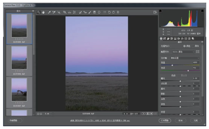Viewport: 209px width, 129px height.
Task: Switch to the HSL Adjustments tab
Action: pos(172,38)
